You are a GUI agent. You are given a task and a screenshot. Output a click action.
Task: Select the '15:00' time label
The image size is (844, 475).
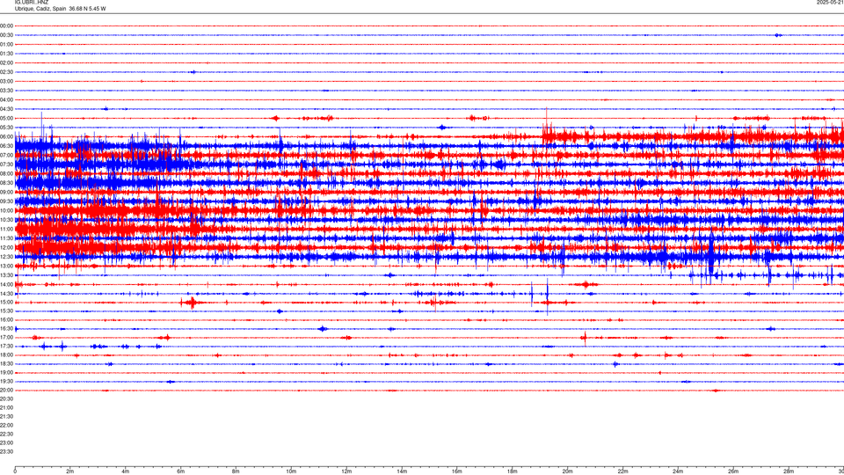point(6,302)
